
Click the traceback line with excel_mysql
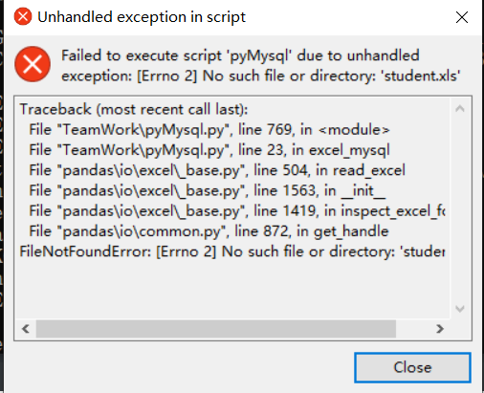(209, 150)
